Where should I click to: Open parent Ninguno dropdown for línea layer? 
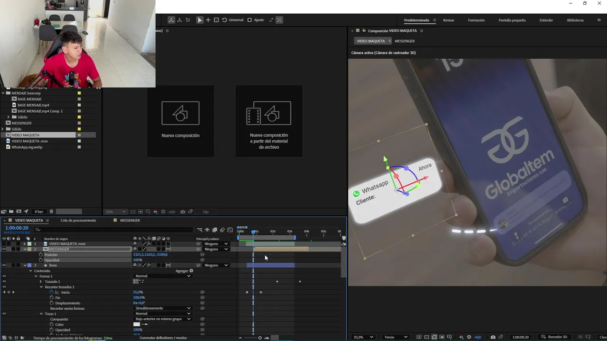[216, 265]
